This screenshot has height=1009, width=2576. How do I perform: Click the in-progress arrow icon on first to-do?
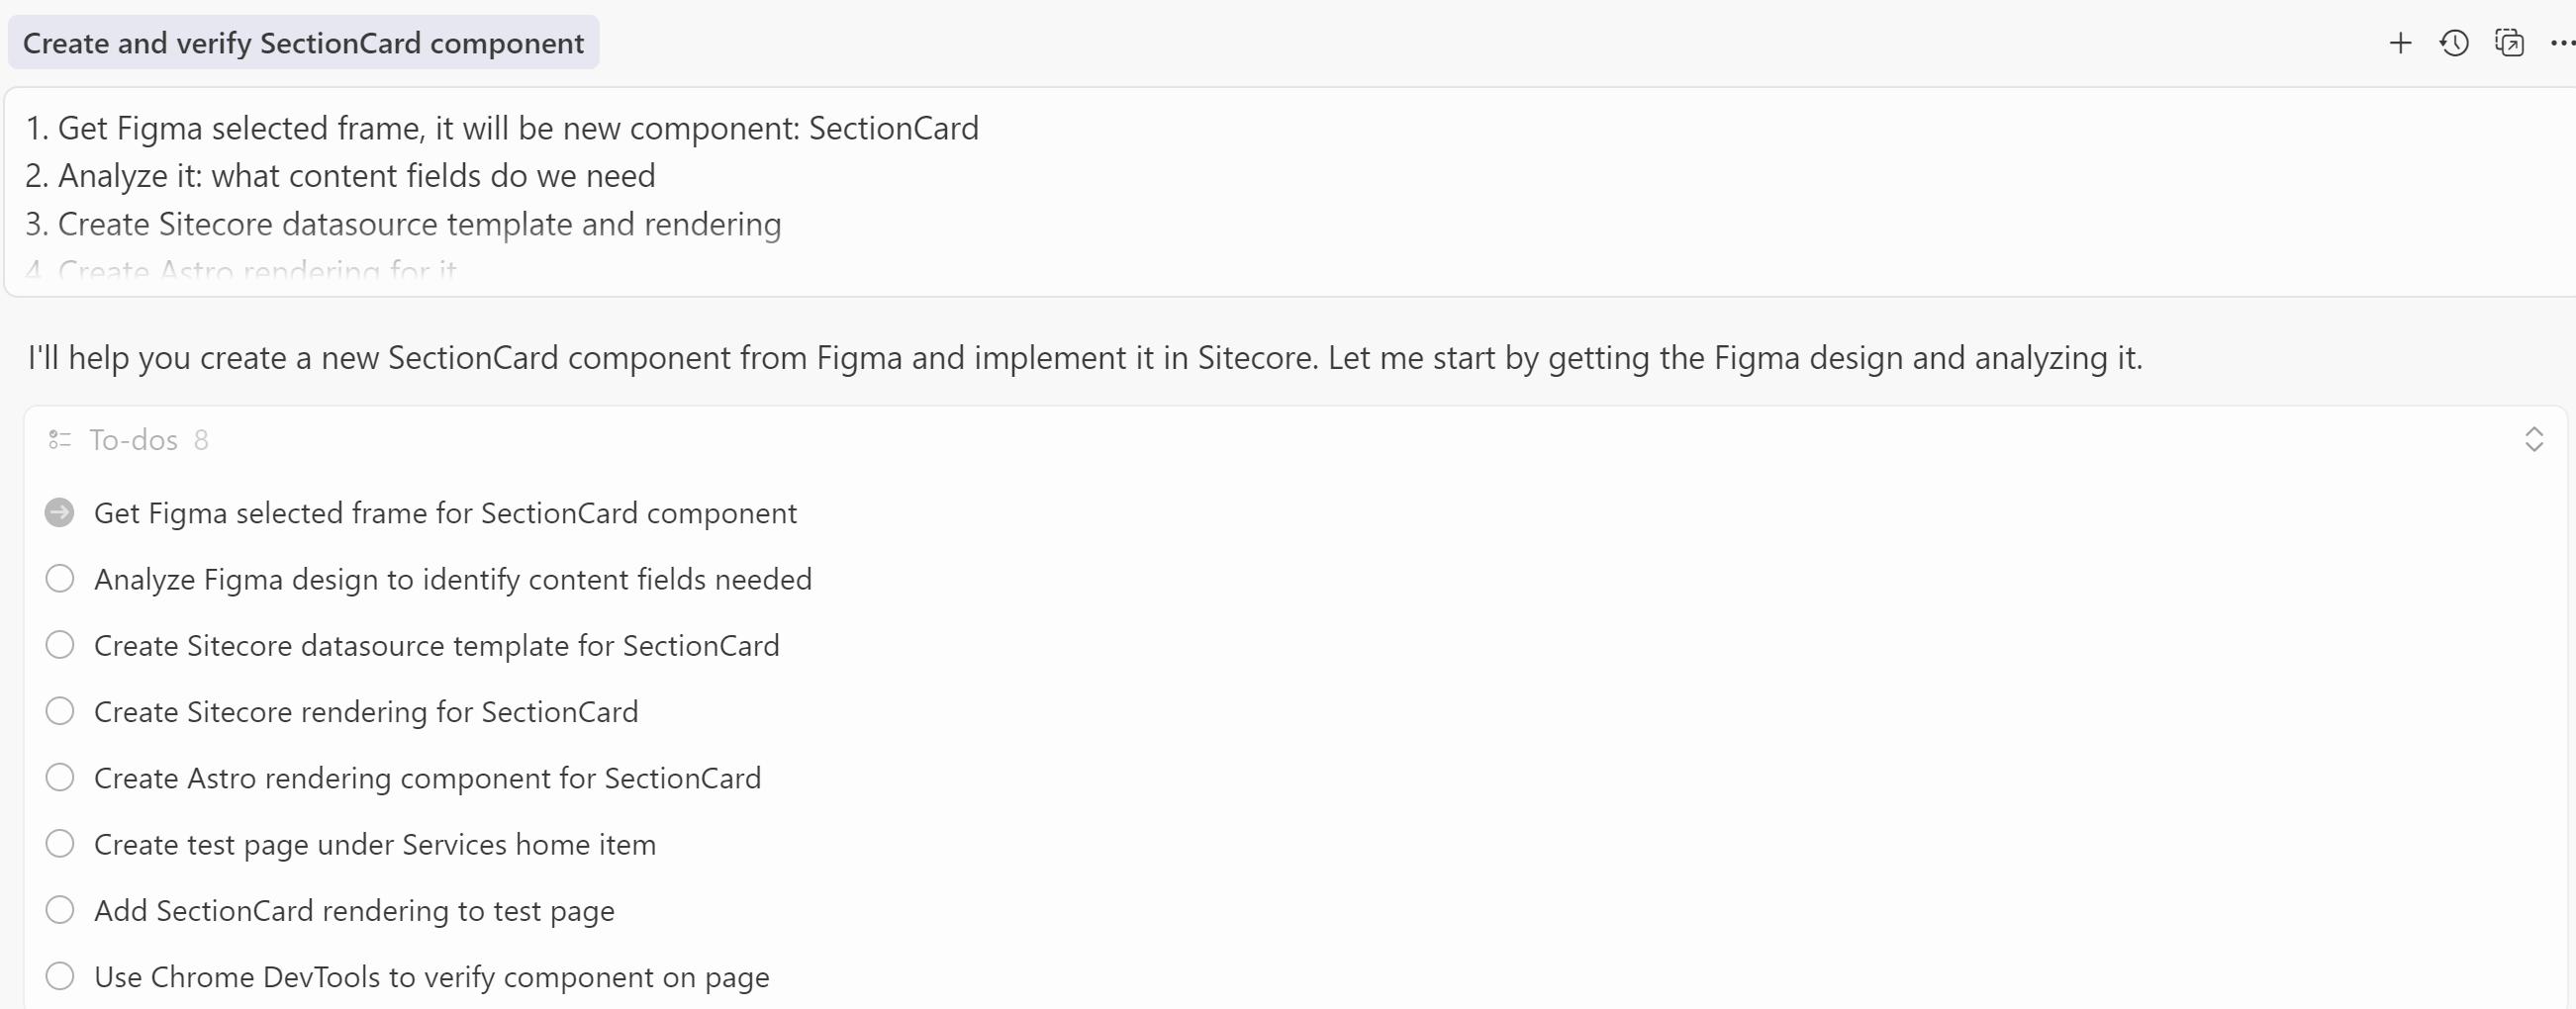coord(59,513)
